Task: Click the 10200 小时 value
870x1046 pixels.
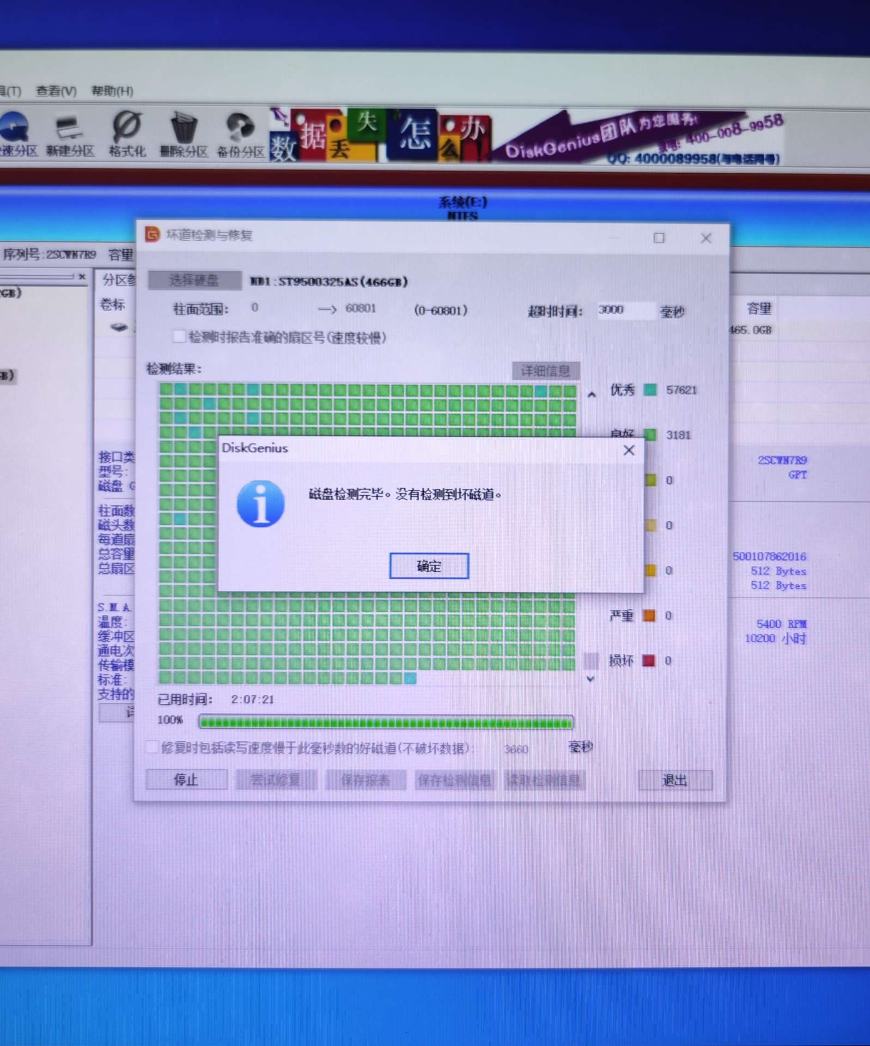Action: [x=775, y=638]
